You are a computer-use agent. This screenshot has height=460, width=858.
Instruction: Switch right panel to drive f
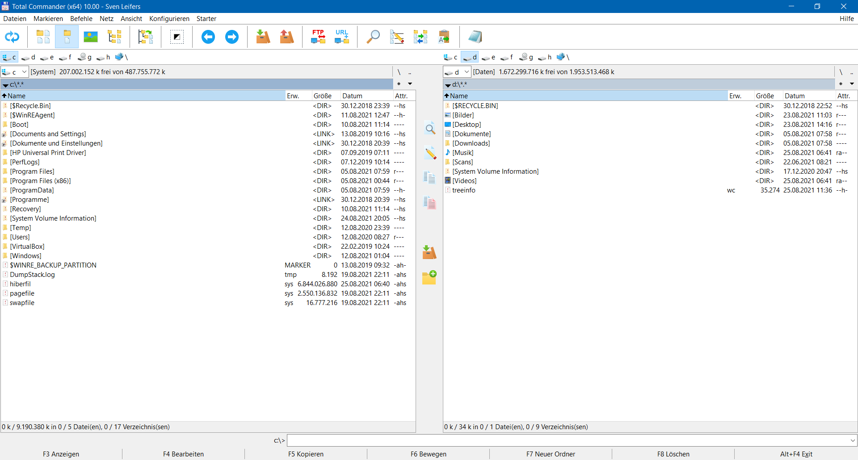click(507, 57)
